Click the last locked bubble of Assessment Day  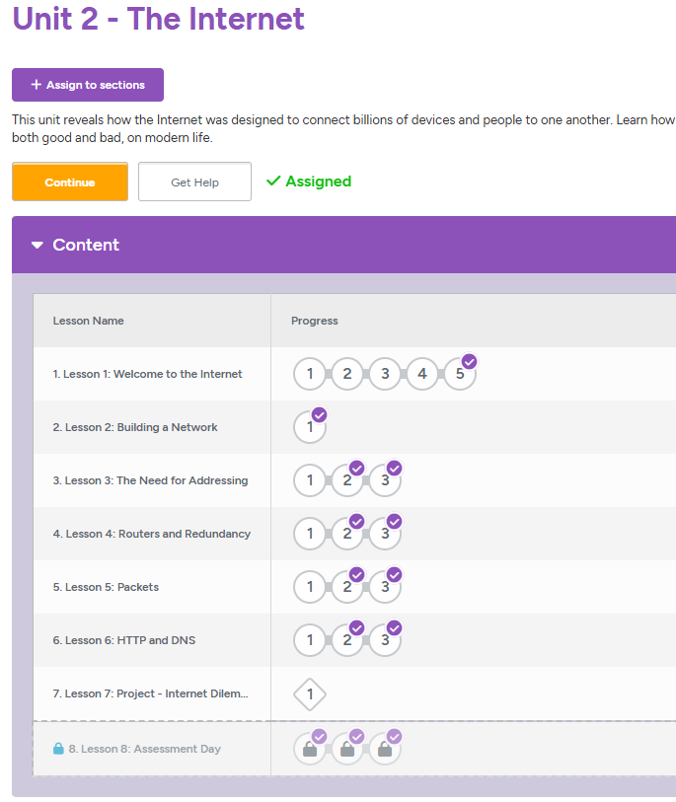tap(385, 748)
